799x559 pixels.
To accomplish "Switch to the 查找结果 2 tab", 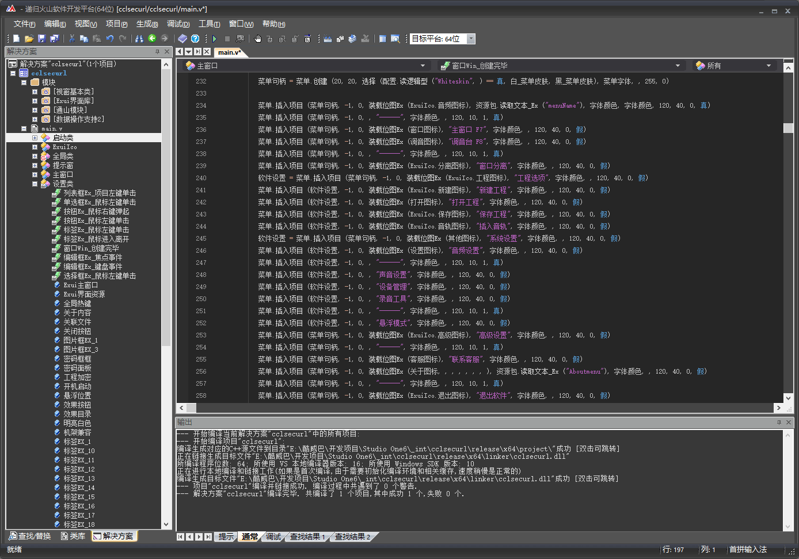I will (x=352, y=537).
